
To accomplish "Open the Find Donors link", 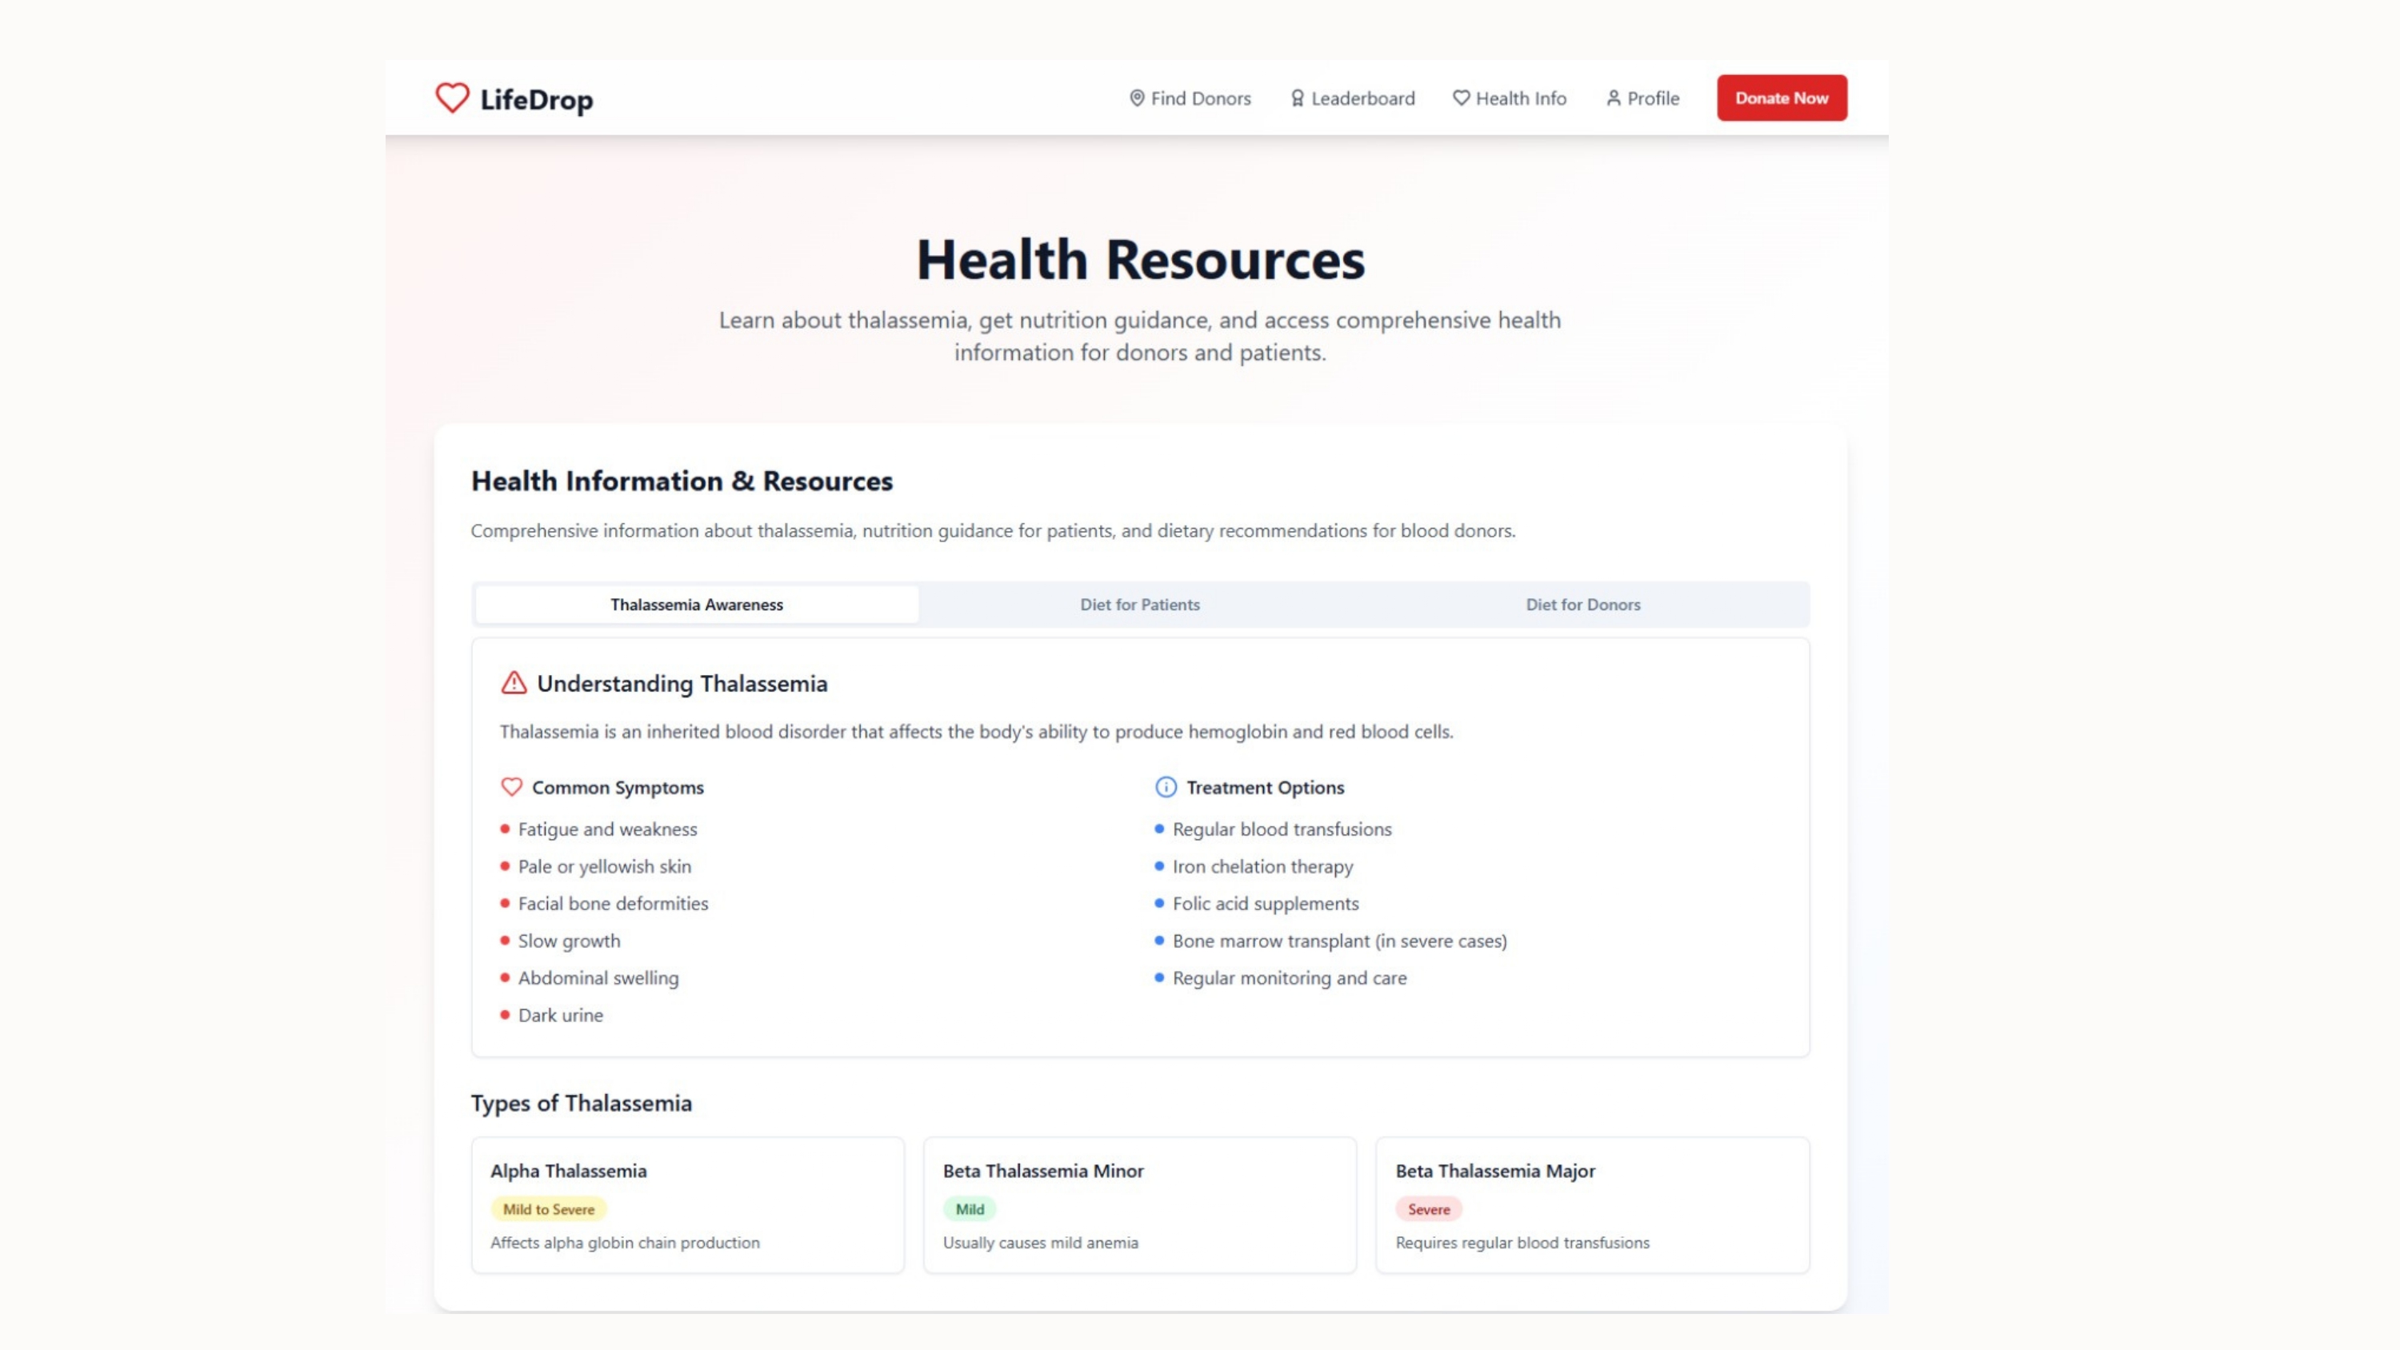I will tap(1200, 98).
